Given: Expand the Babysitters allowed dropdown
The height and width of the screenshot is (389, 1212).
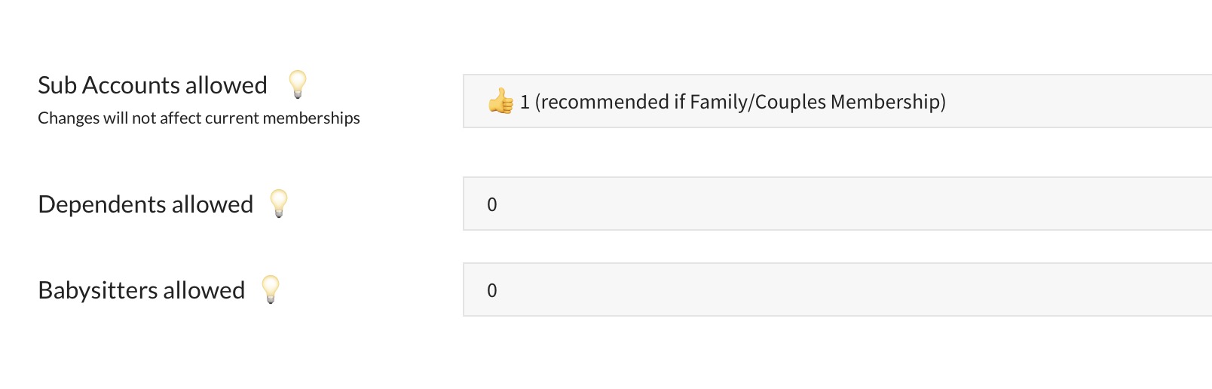Looking at the screenshot, I should click(837, 289).
